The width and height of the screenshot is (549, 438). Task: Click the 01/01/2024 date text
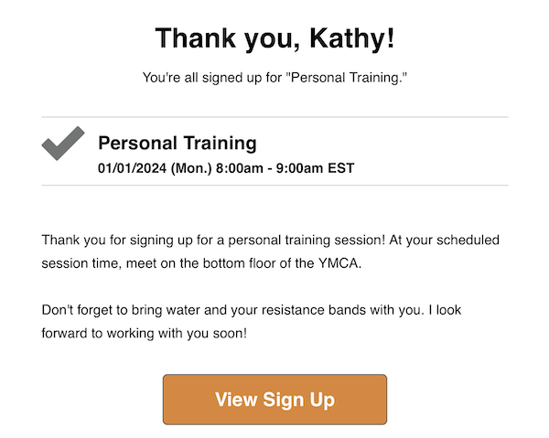coord(133,168)
